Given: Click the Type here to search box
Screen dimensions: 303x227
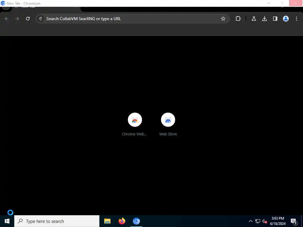Looking at the screenshot, I should pyautogui.click(x=57, y=221).
